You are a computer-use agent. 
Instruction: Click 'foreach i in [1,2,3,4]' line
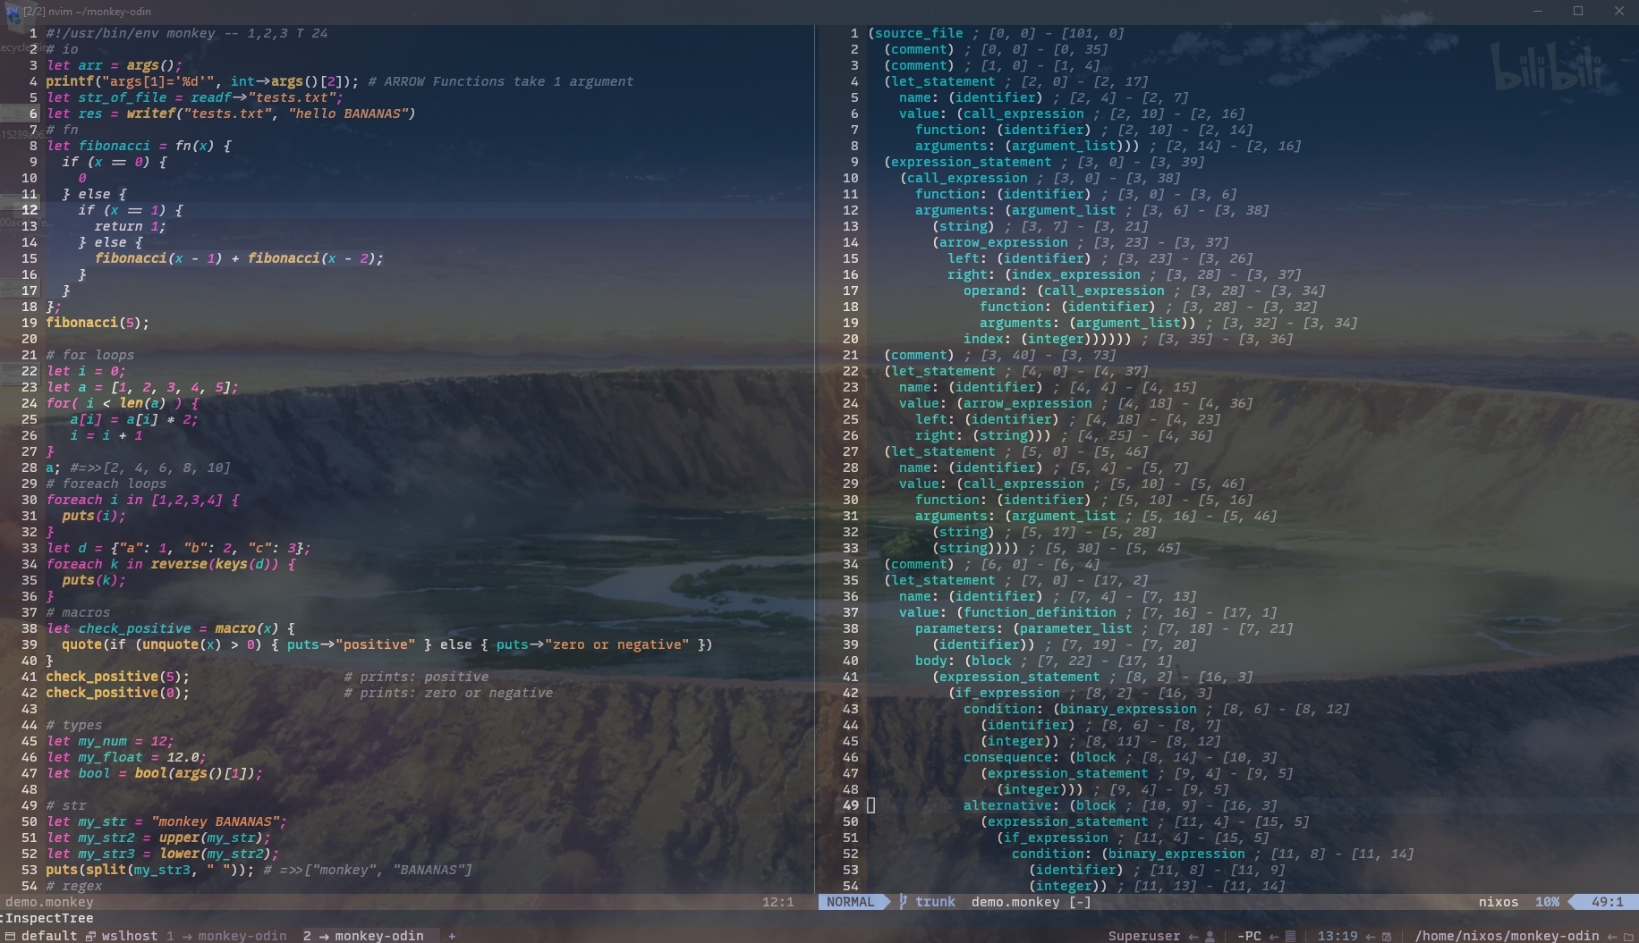pos(142,500)
